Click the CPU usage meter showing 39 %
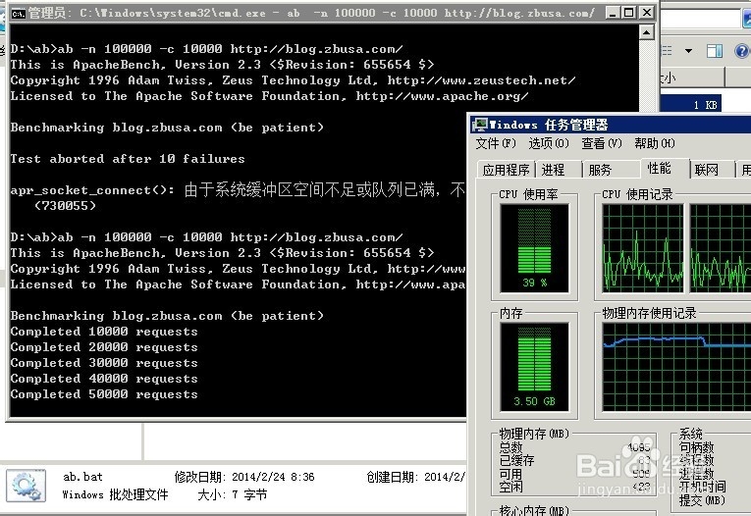The height and width of the screenshot is (516, 751). [x=534, y=248]
